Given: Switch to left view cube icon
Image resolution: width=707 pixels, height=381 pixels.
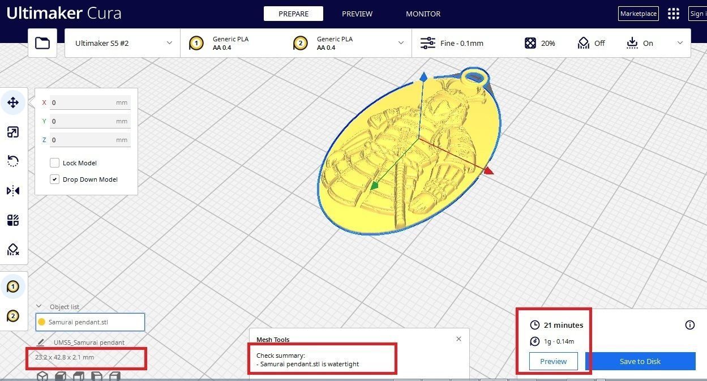Looking at the screenshot, I should coord(97,376).
